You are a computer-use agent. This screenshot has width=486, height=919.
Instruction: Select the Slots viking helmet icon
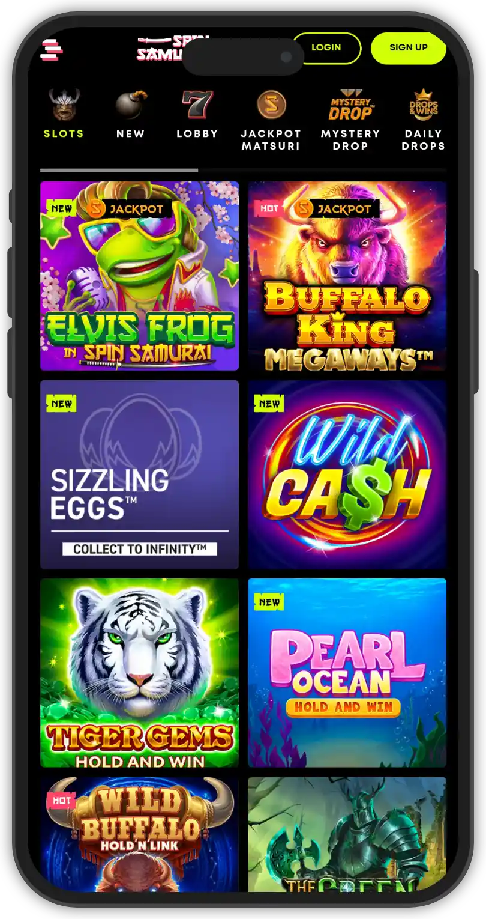[x=64, y=105]
